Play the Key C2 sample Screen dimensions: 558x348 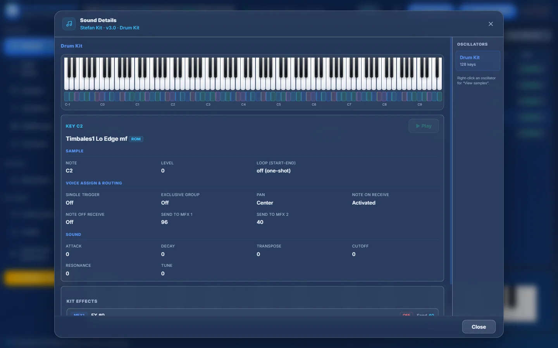424,126
